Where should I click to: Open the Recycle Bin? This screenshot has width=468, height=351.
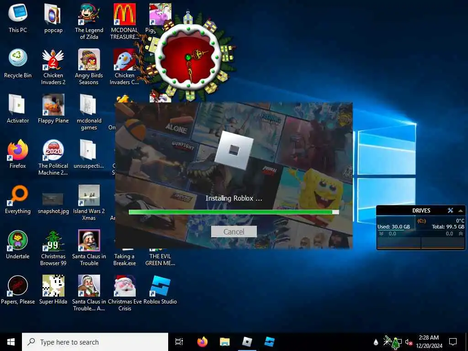pos(18,63)
